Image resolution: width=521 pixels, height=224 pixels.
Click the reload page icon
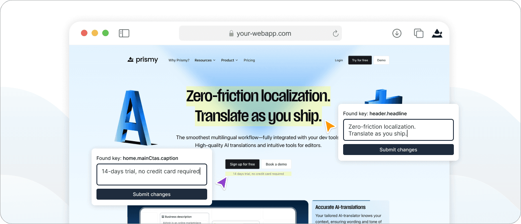coord(336,33)
